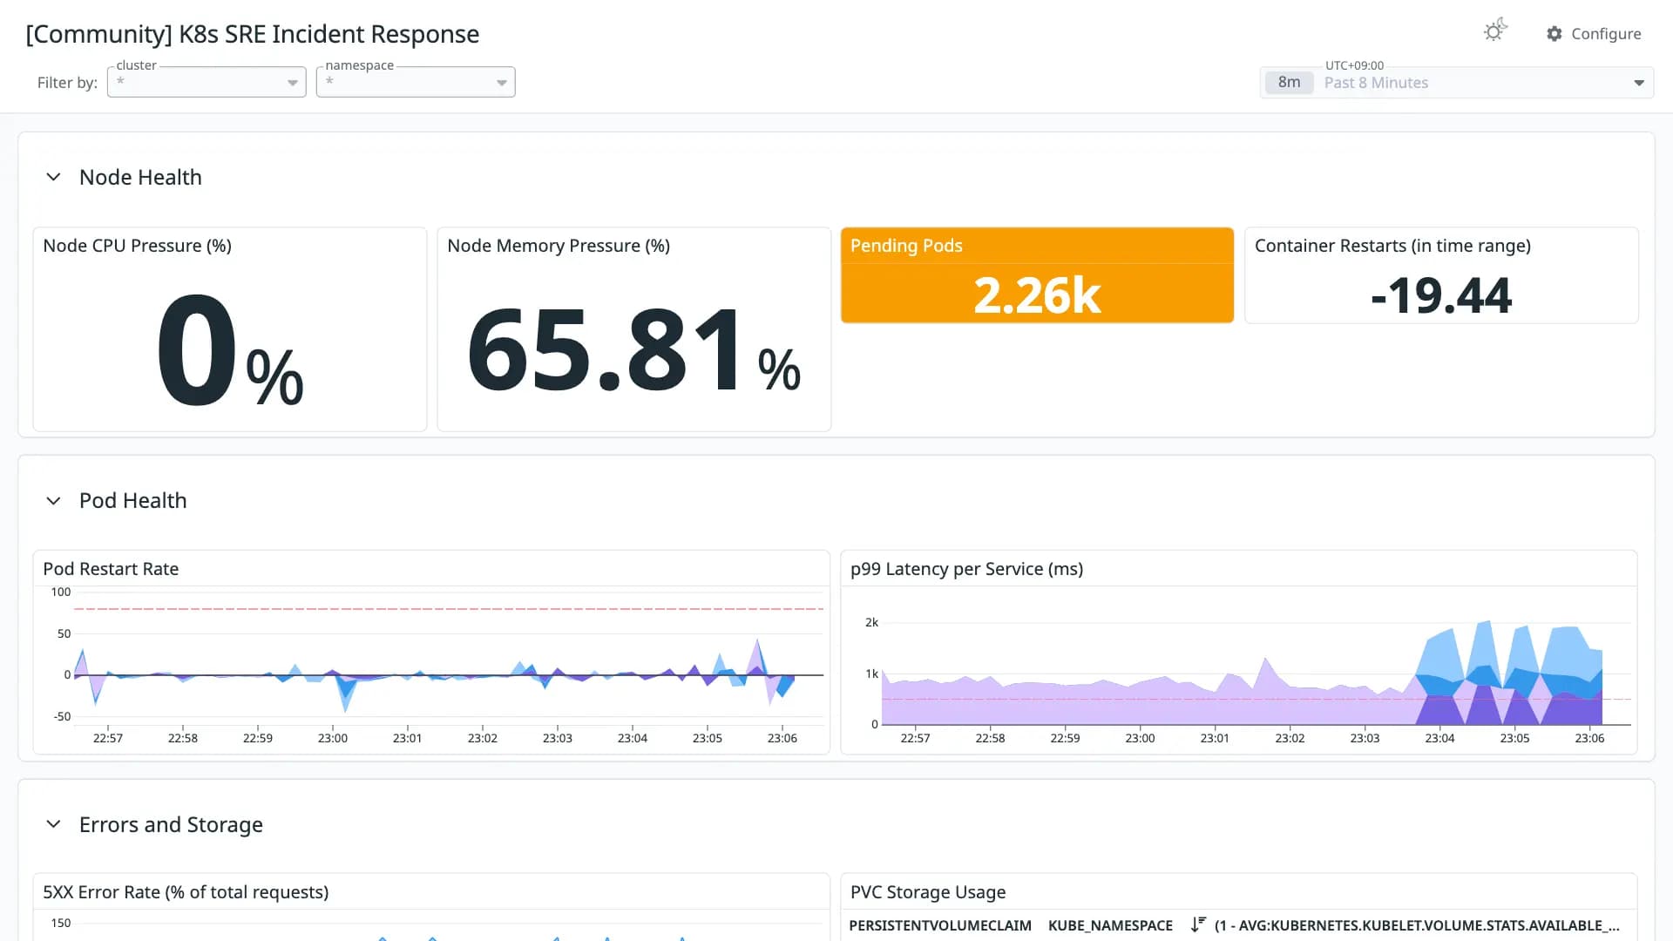Click the 23:00 tick on Pod Restart Rate chart

click(332, 738)
